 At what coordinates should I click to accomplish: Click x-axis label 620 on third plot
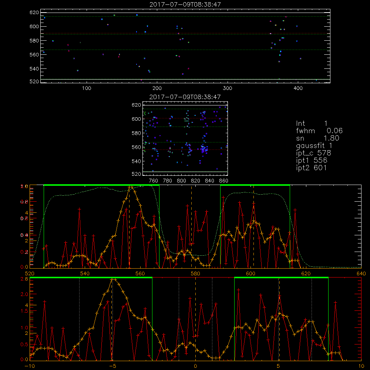pos(306,273)
